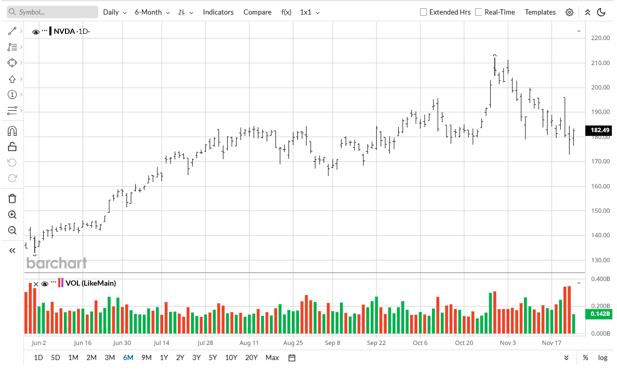Switch to dark mode moon icon

(601, 12)
